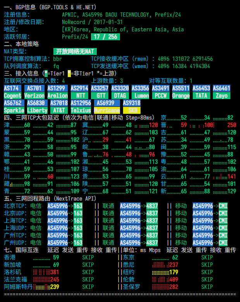240x302 pixels.
Task: Click the 洛杉矶 latency value 381
Action: coord(55,272)
